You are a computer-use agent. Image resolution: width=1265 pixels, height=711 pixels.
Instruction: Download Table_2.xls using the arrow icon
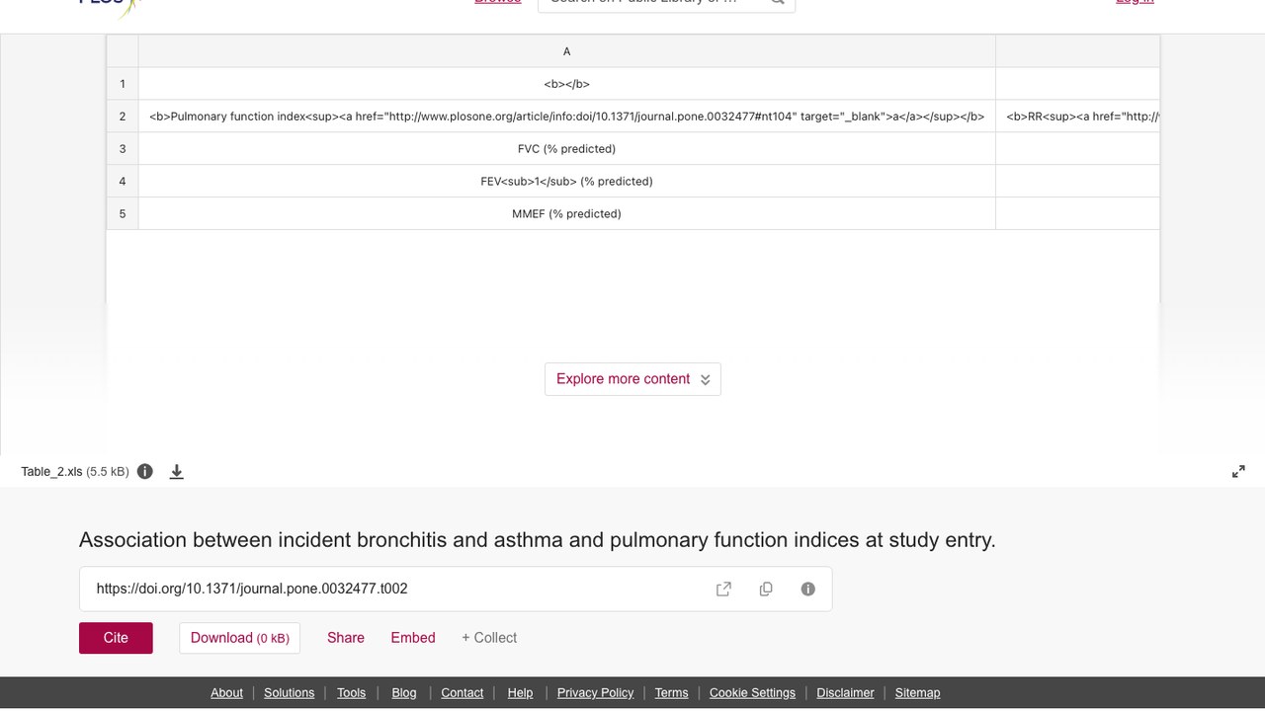coord(177,472)
